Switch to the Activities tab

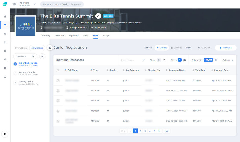pyautogui.click(x=59, y=36)
